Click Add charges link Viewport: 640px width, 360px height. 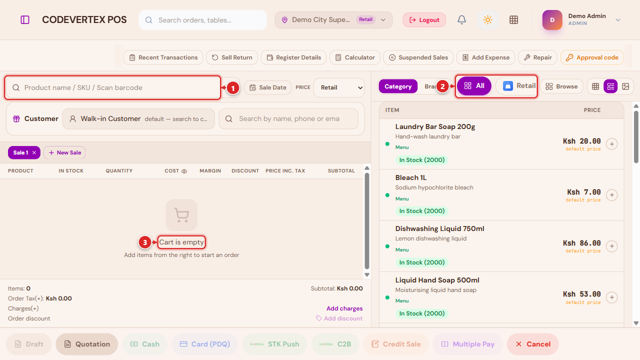(x=344, y=308)
